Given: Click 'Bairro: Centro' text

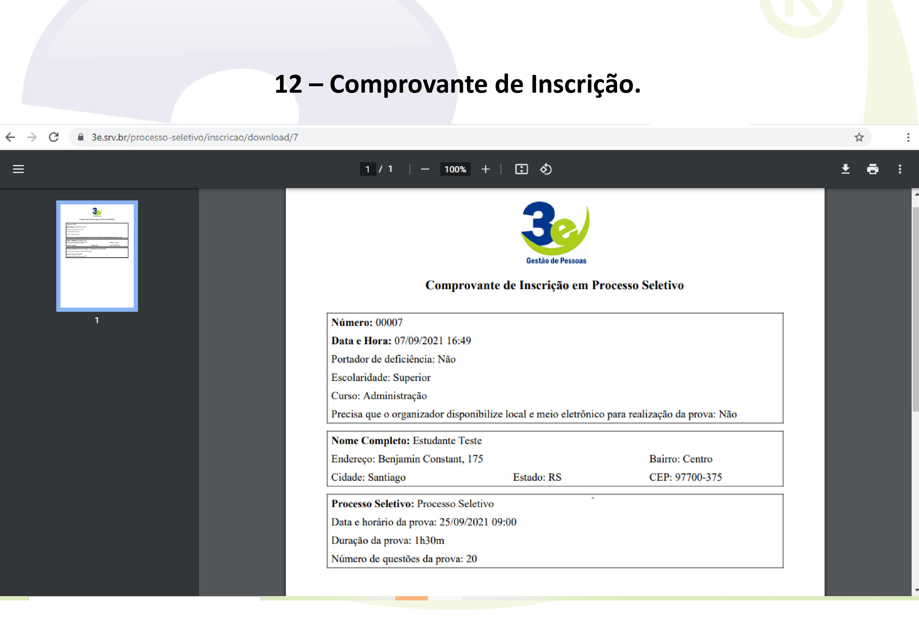Looking at the screenshot, I should pyautogui.click(x=681, y=459).
